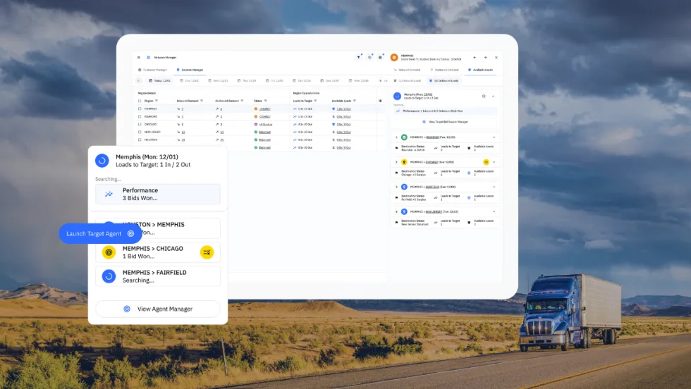
Task: Open the Memphis deficit status link
Action: coord(265,109)
